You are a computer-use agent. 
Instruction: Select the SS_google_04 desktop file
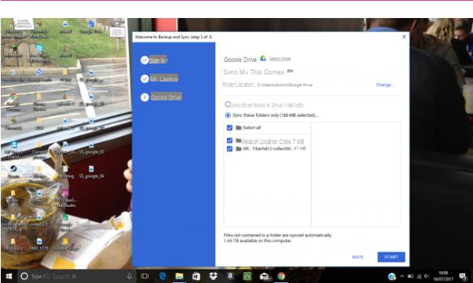click(x=92, y=172)
